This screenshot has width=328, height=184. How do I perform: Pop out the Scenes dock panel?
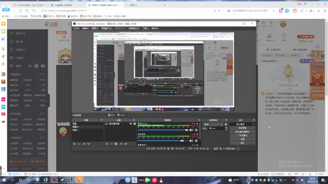coord(102,120)
